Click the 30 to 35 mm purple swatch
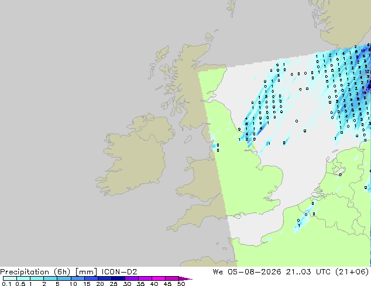 (x=132, y=278)
